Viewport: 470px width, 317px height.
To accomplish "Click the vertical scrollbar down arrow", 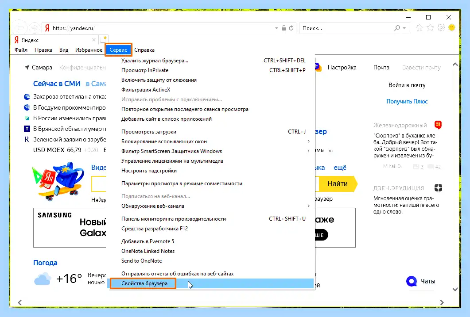I will point(455,289).
